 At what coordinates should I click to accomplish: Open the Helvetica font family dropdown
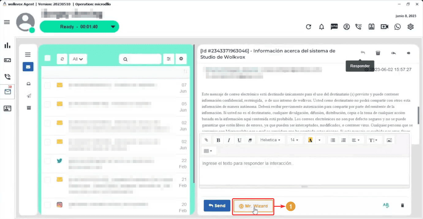click(x=270, y=140)
